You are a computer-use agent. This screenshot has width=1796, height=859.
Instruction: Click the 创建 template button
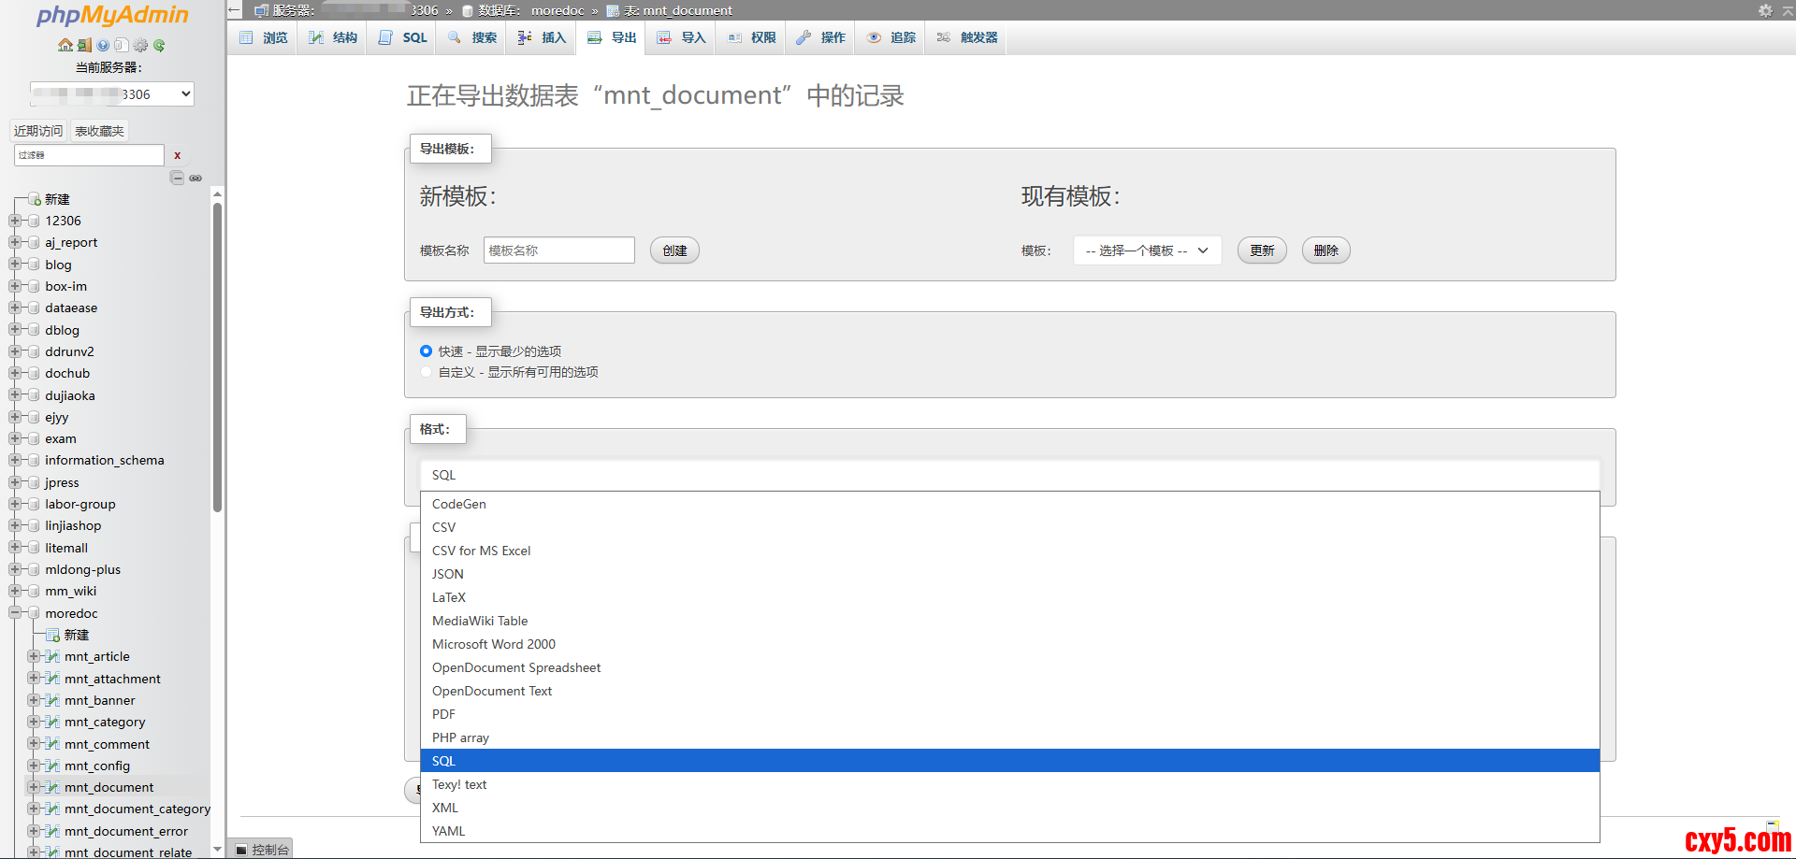pyautogui.click(x=674, y=251)
